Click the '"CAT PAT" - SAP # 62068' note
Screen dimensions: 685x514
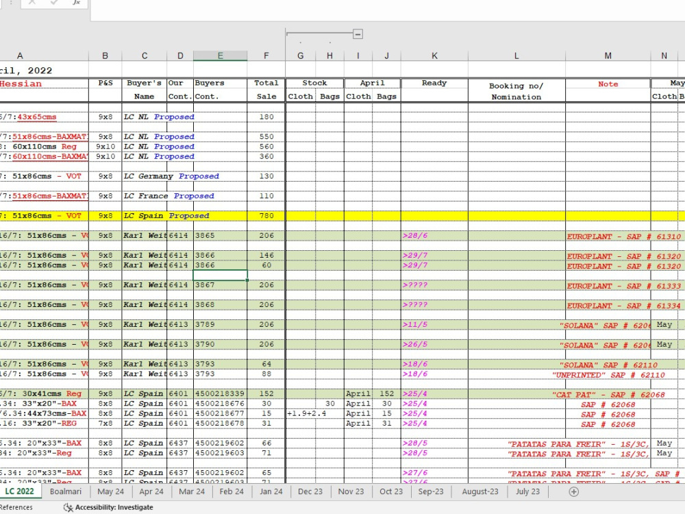[608, 394]
